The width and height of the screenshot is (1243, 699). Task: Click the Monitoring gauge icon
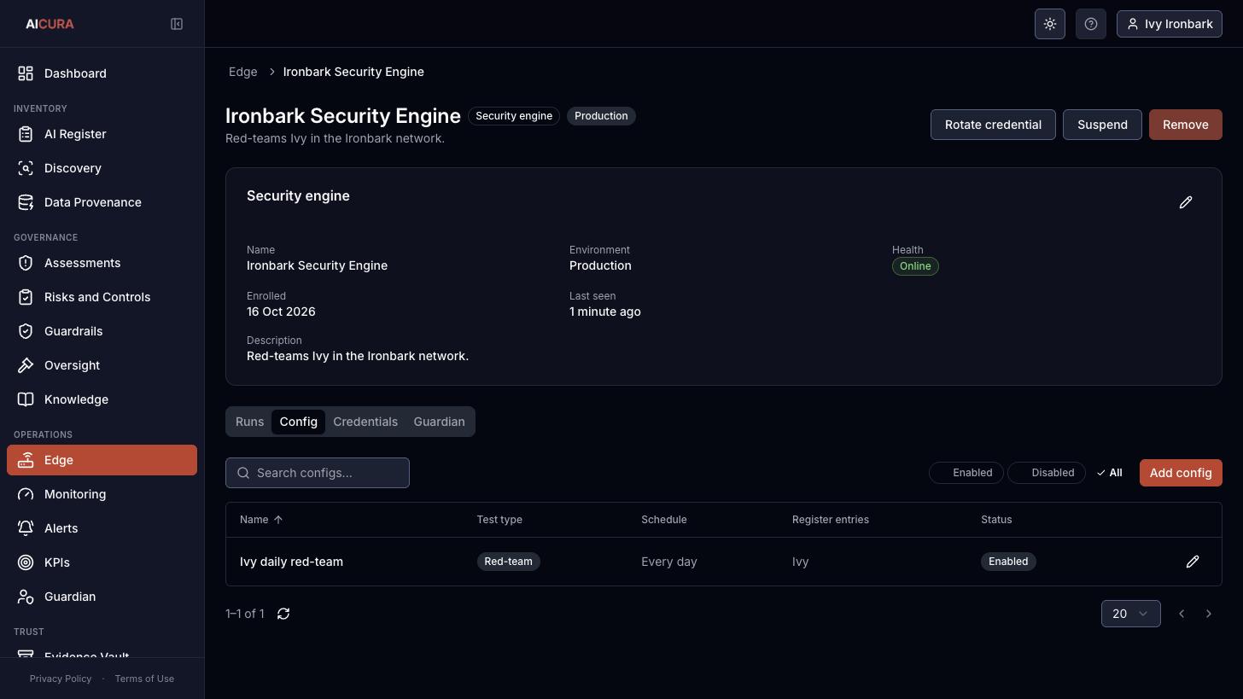click(26, 494)
